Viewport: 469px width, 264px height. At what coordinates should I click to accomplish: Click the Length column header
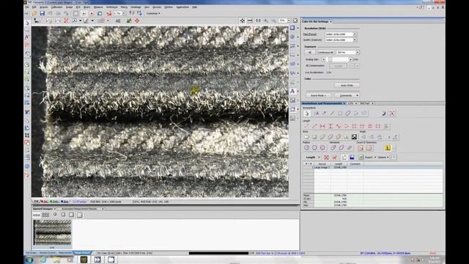coord(339,164)
